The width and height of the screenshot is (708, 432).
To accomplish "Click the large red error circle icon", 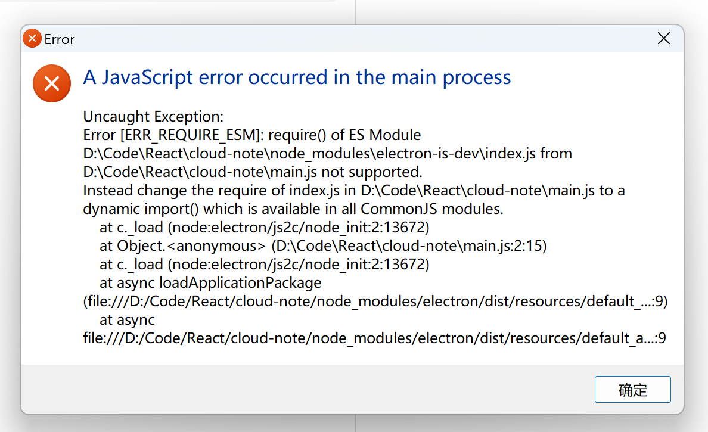I will (52, 83).
